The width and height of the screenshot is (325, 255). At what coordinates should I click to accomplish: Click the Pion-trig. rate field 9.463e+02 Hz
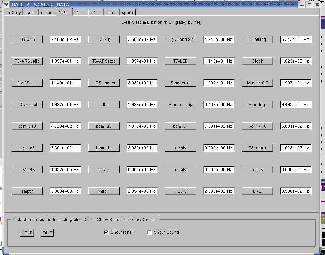(x=296, y=105)
